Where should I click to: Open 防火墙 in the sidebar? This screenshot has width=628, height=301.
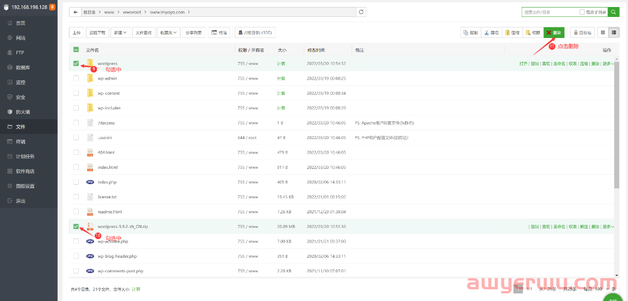tap(29, 112)
